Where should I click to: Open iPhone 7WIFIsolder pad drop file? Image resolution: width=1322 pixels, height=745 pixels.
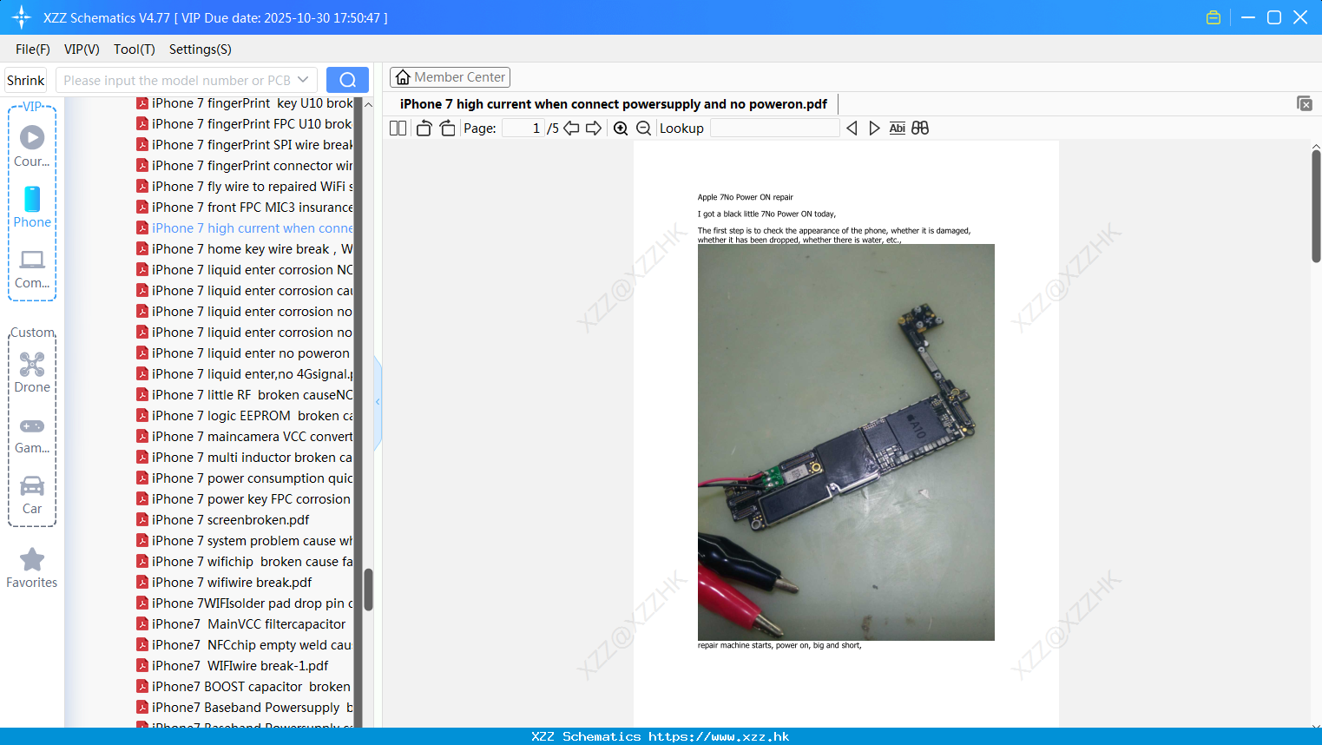pyautogui.click(x=245, y=603)
